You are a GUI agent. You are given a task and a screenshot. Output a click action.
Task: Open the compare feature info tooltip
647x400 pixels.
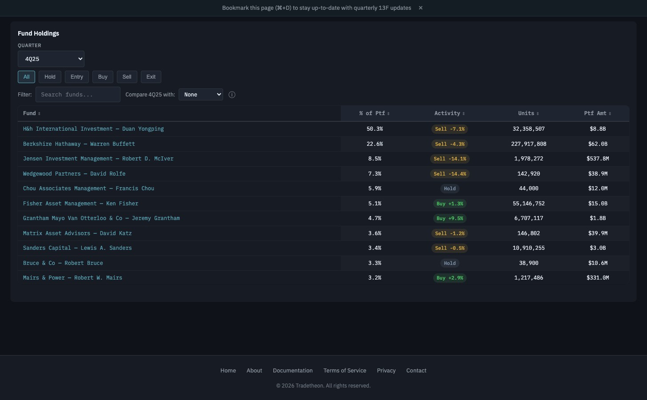point(232,94)
